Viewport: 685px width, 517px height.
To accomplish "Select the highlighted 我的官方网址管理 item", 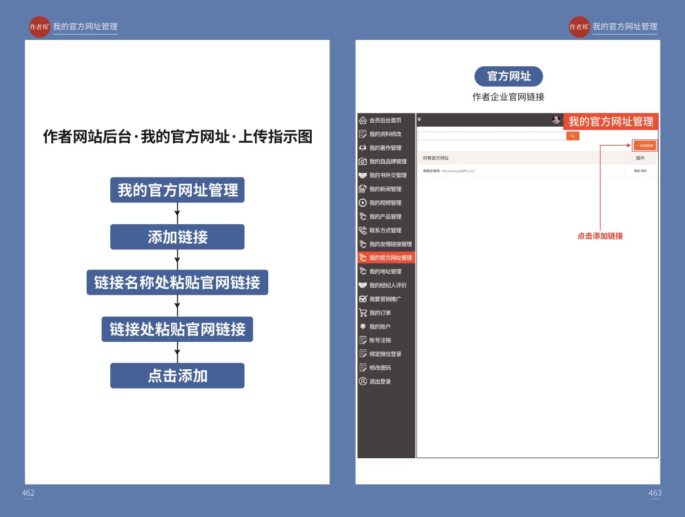I will pos(390,258).
